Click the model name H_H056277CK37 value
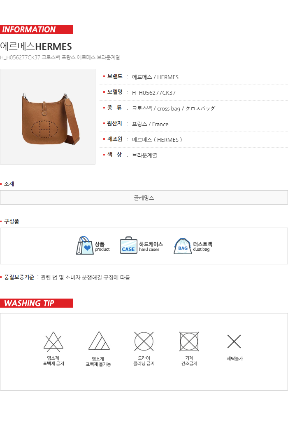This screenshot has width=288, height=426. pos(153,93)
